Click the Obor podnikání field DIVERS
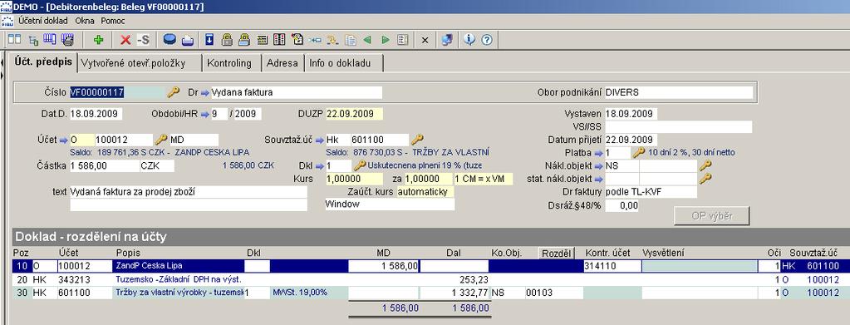This screenshot has height=325, width=850. click(679, 92)
